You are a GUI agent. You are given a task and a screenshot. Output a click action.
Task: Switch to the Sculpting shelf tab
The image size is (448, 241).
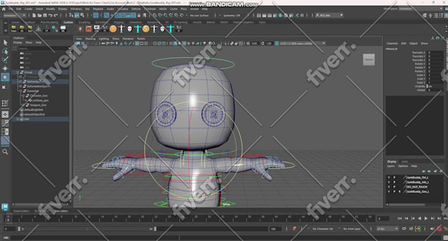(84, 22)
